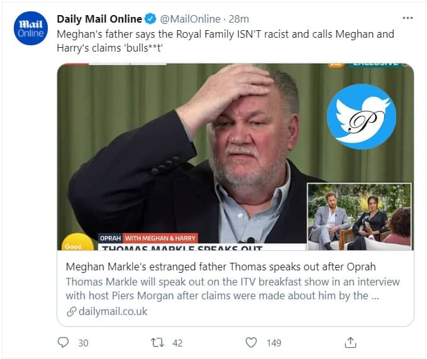Click the 30 replies count
This screenshot has width=427, height=359.
point(83,343)
